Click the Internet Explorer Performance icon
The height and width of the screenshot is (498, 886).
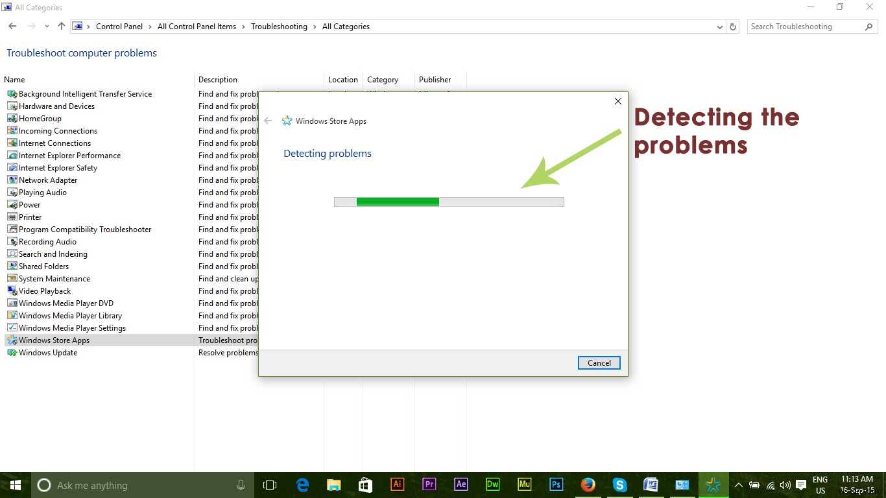[x=12, y=156]
